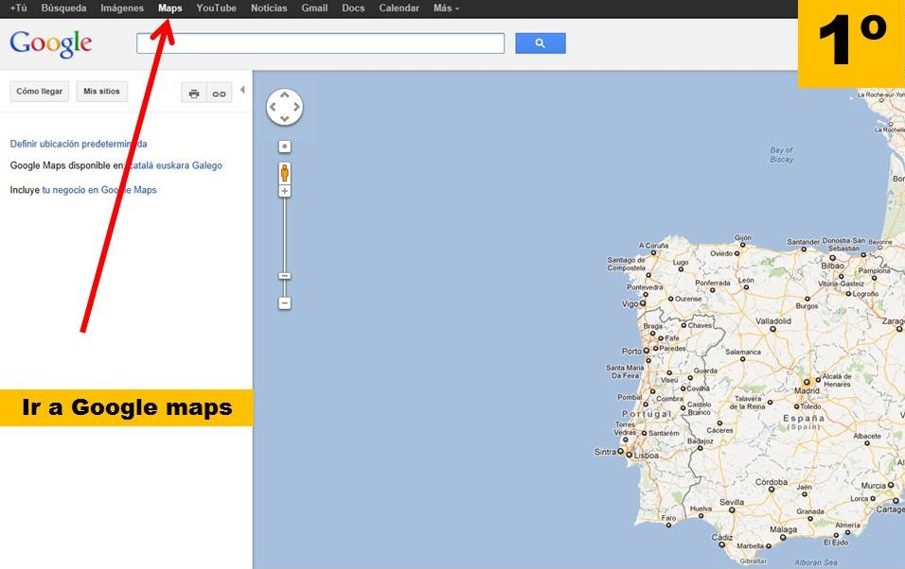Screen dimensions: 905x569
Task: Click the blue magnifier search button
Action: pyautogui.click(x=540, y=43)
